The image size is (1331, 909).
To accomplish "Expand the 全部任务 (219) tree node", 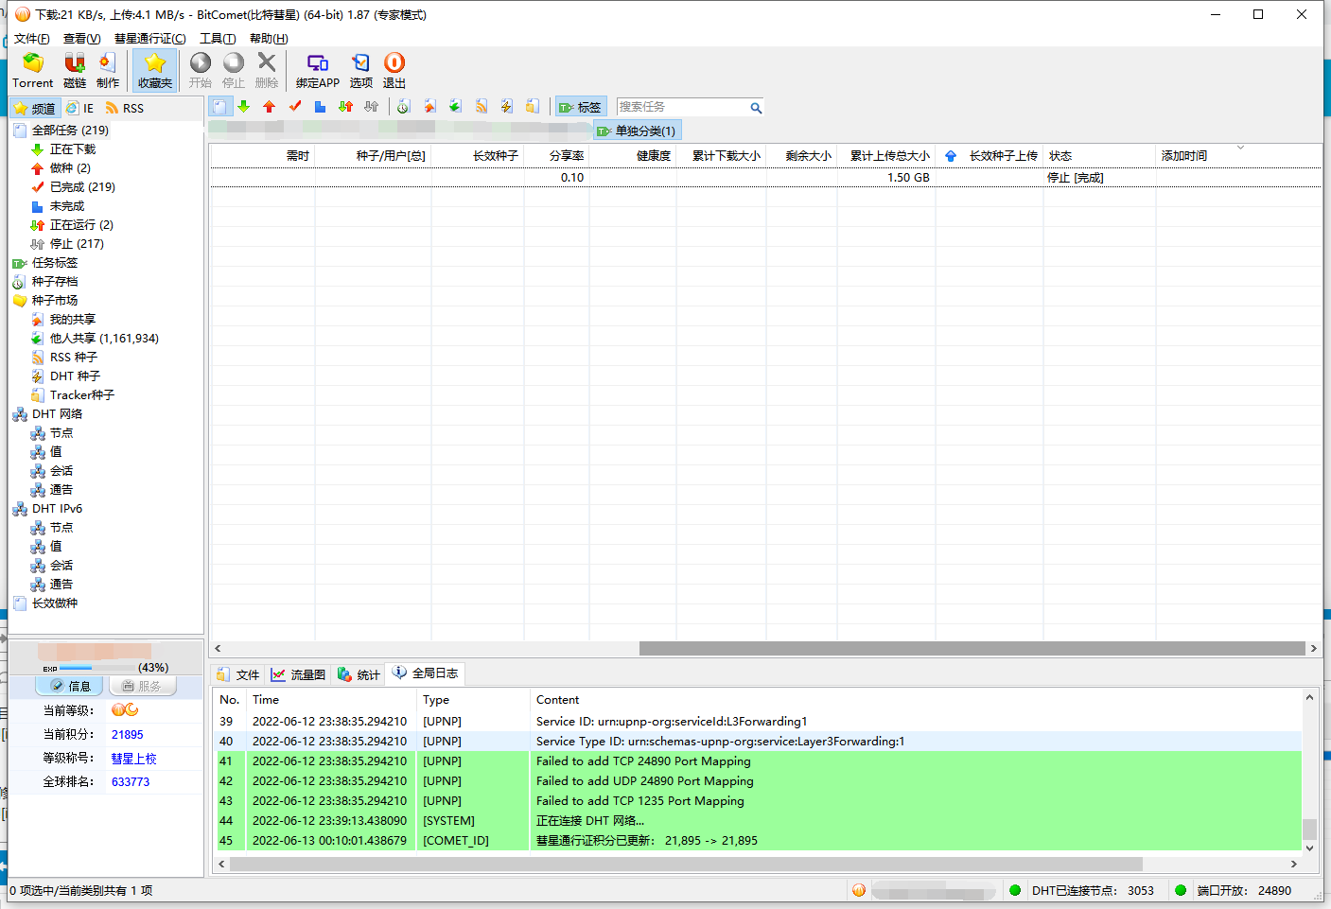I will 70,131.
